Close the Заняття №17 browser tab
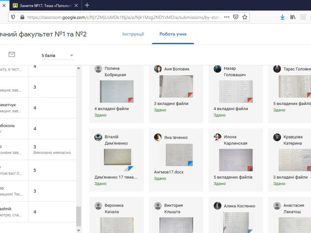The width and height of the screenshot is (311, 233). 76,5
